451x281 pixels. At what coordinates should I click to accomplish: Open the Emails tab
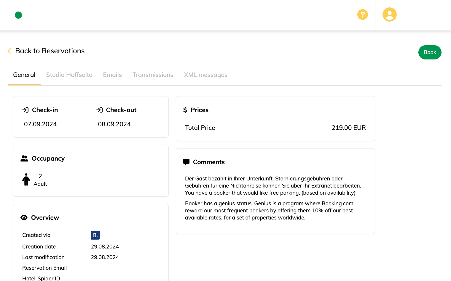[112, 75]
